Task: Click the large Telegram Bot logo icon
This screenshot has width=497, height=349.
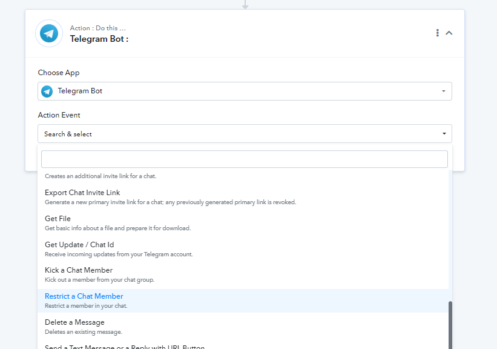Action: [49, 33]
